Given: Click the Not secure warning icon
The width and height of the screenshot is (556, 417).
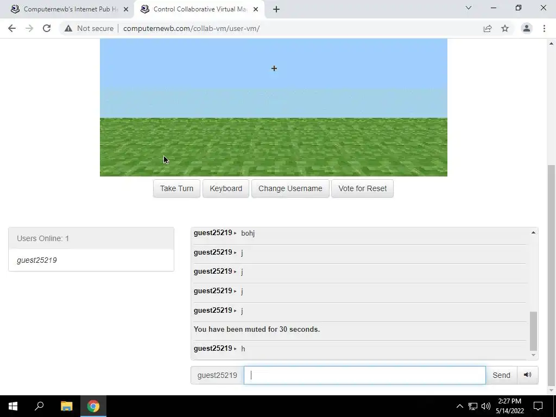Looking at the screenshot, I should (68, 28).
